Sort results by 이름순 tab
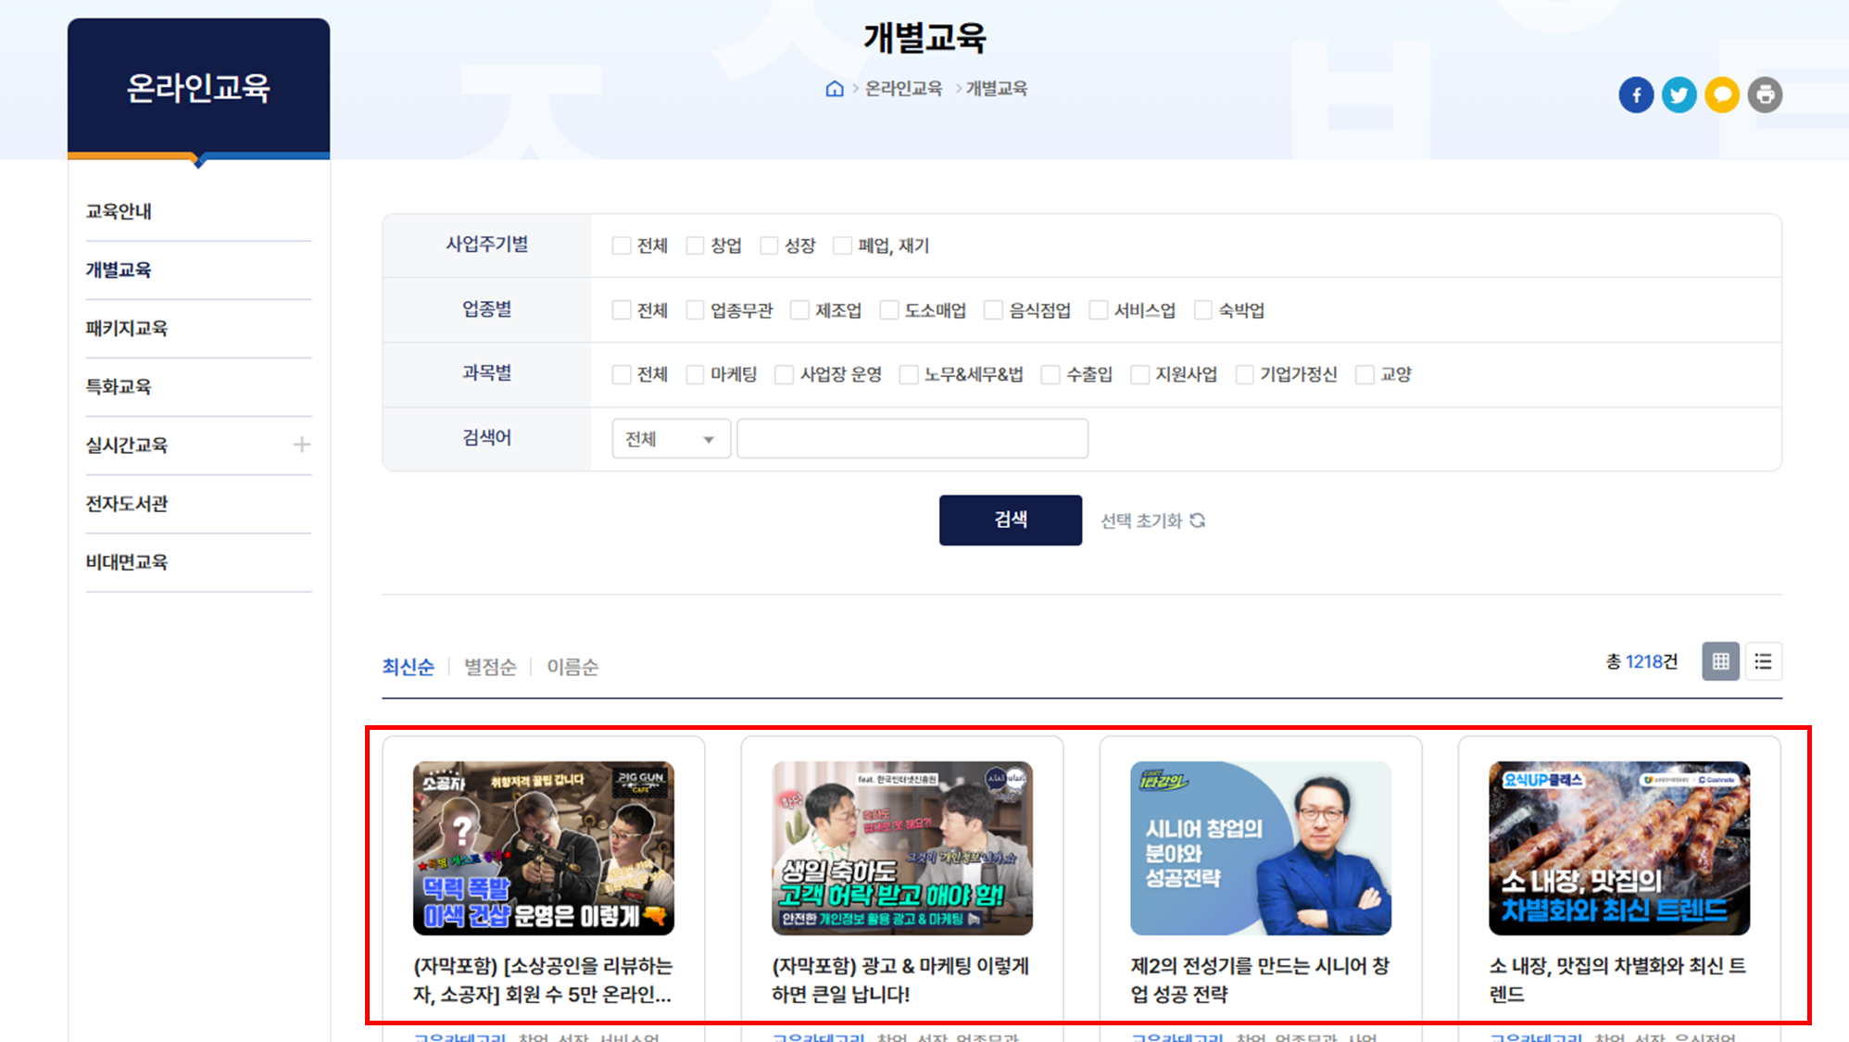 (572, 667)
